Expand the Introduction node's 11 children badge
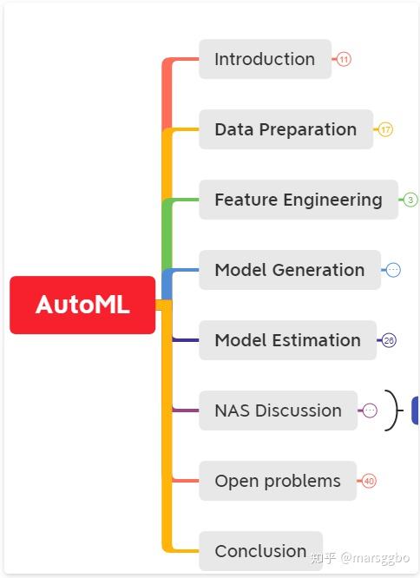 pos(344,59)
